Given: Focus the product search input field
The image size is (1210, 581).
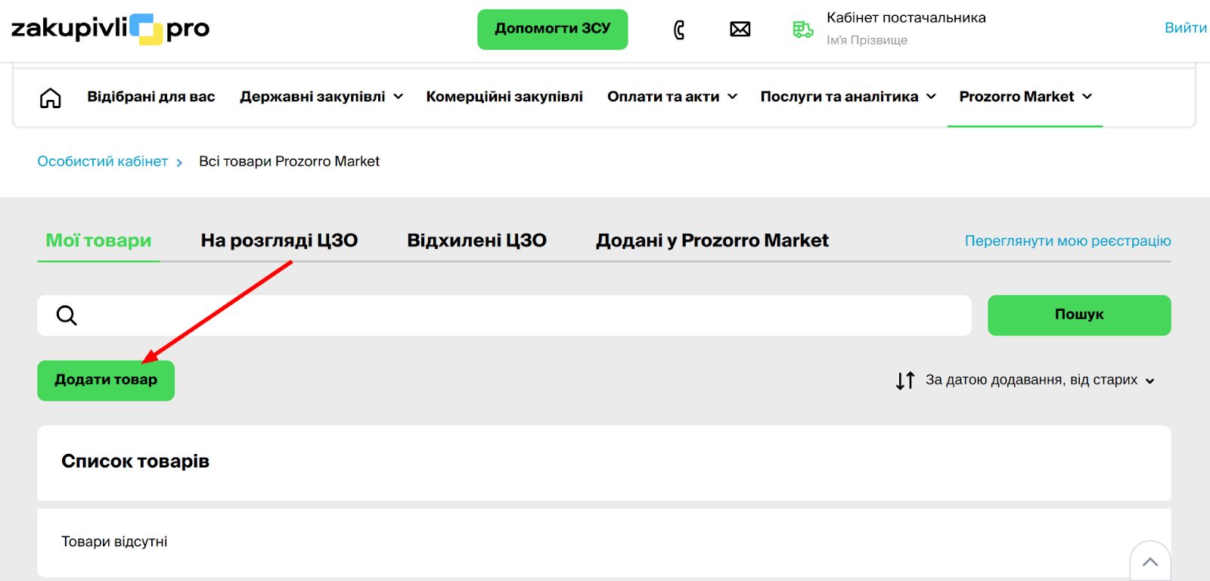Looking at the screenshot, I should 504,315.
